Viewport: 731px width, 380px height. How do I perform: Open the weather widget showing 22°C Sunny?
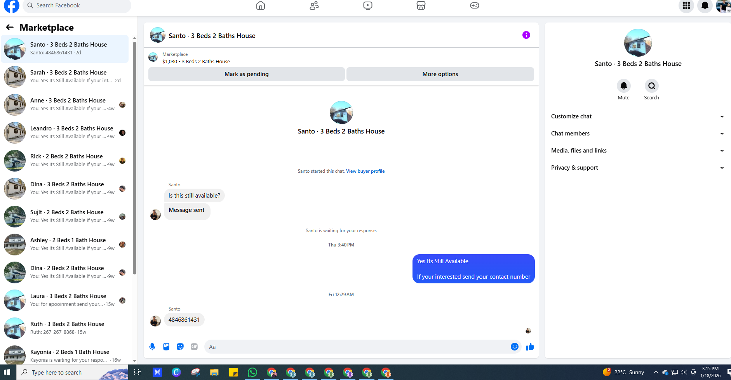pyautogui.click(x=623, y=372)
